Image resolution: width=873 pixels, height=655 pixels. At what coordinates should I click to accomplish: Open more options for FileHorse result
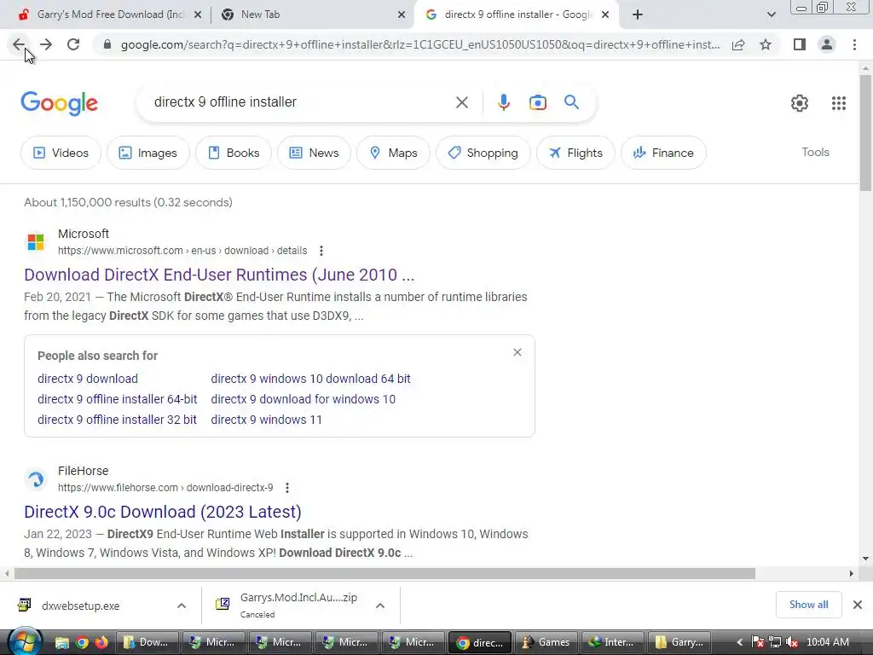pos(287,488)
